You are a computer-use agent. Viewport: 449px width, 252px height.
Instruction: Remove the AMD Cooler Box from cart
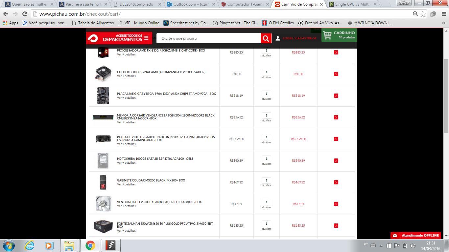tap(336, 74)
